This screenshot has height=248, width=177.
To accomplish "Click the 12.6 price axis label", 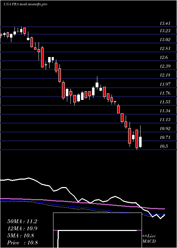I will pyautogui.click(x=164, y=57).
